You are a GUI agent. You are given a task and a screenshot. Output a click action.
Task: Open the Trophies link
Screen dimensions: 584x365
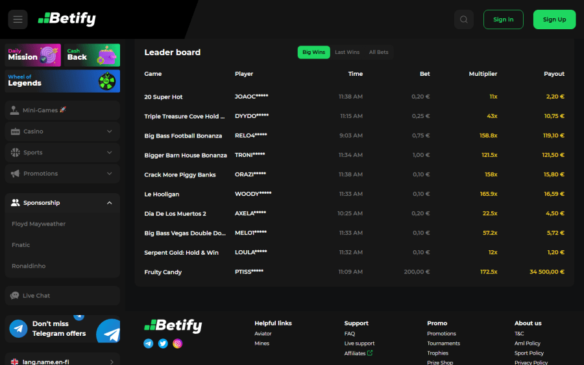[437, 353]
